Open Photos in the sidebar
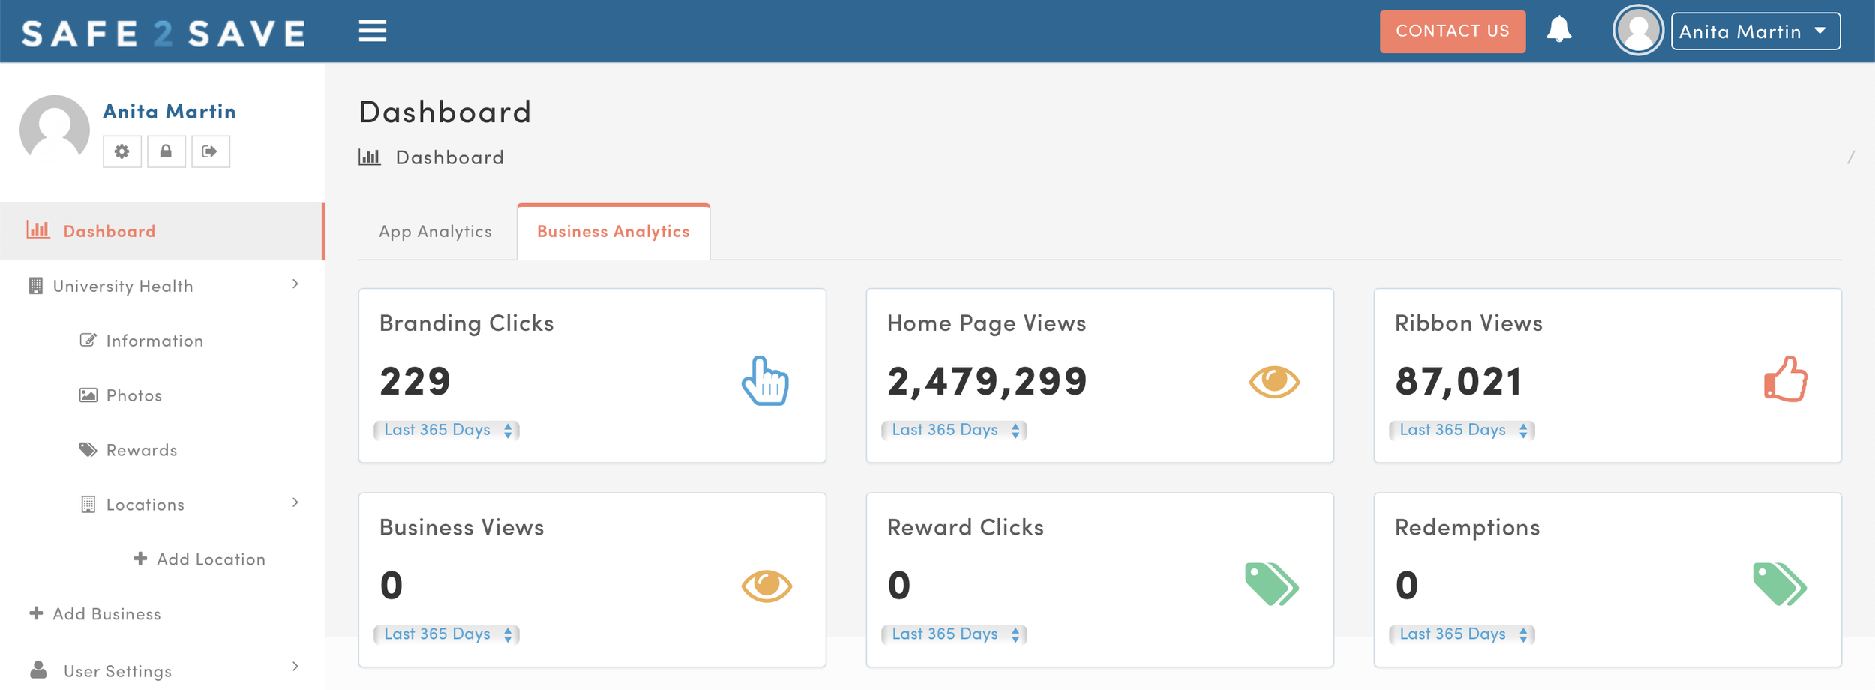 (134, 395)
